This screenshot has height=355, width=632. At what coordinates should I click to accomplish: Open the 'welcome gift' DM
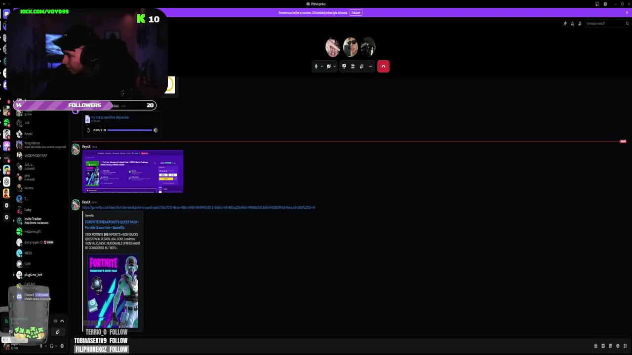tap(40, 231)
